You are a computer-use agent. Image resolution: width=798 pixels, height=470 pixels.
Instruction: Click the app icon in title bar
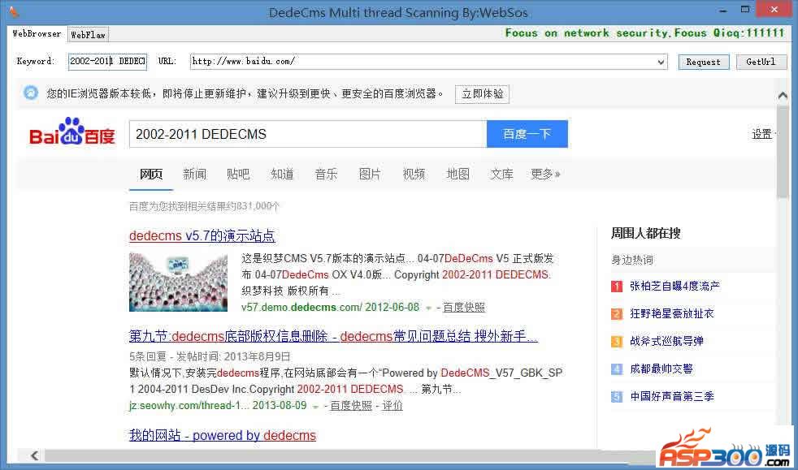point(14,11)
